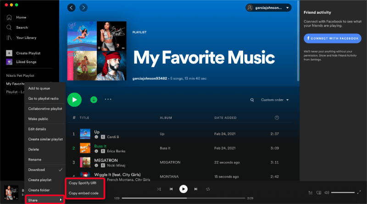Screen dimensions: 367x204
Task: Click the MEGATRON album thumbnail
Action: (85, 162)
